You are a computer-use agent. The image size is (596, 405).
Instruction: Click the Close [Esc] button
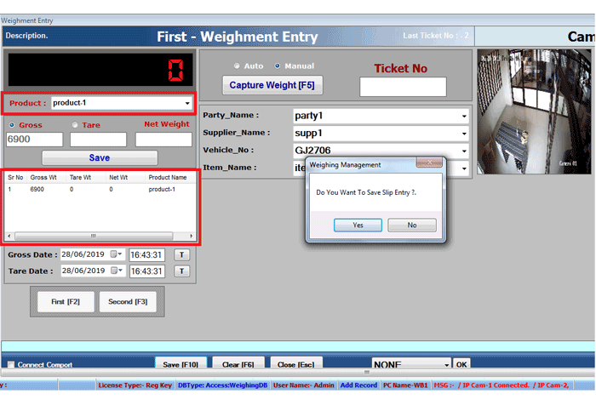(x=296, y=364)
